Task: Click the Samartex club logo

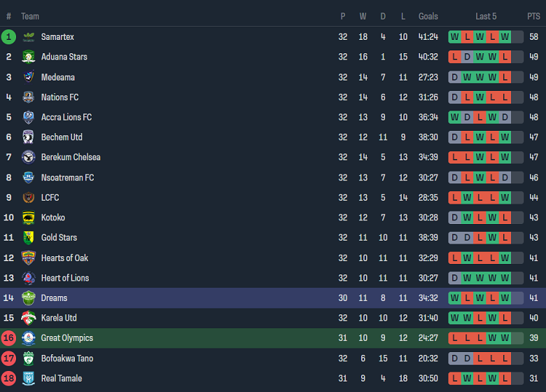Action: [x=29, y=37]
